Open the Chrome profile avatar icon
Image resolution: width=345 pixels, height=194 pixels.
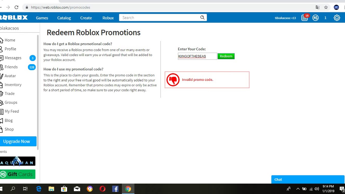tap(336, 7)
